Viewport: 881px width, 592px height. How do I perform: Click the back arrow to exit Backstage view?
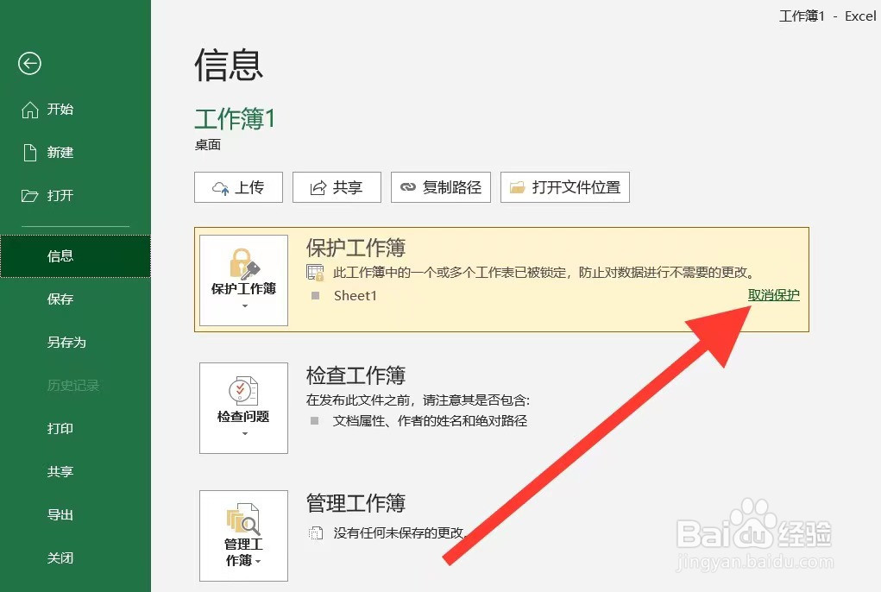(29, 63)
